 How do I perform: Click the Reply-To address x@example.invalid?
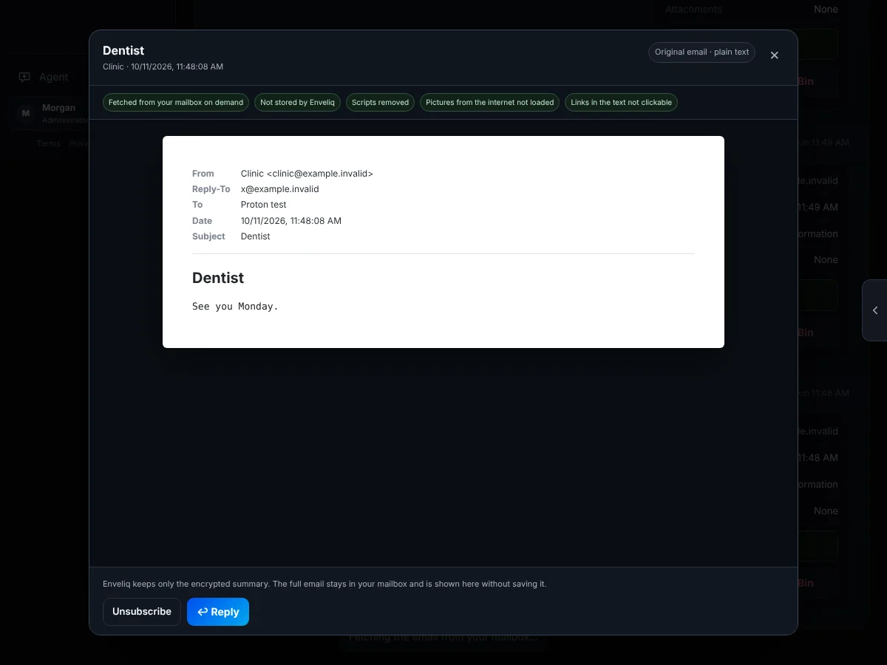(280, 189)
